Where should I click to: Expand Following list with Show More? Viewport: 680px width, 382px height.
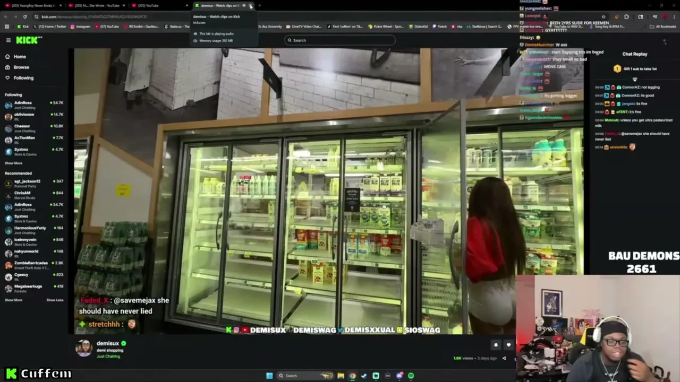(x=14, y=163)
